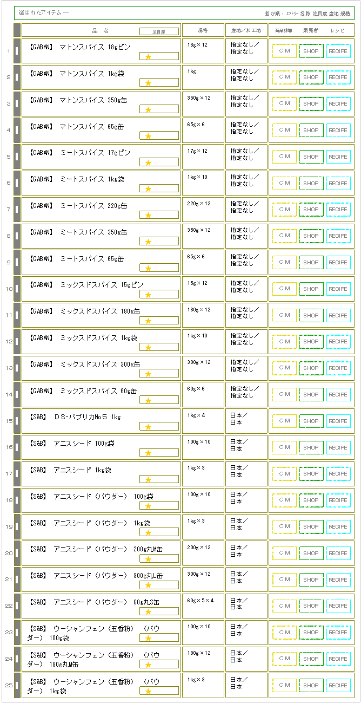Click product name 【GABAN】 マトンスパイス 18gビン

[79, 47]
